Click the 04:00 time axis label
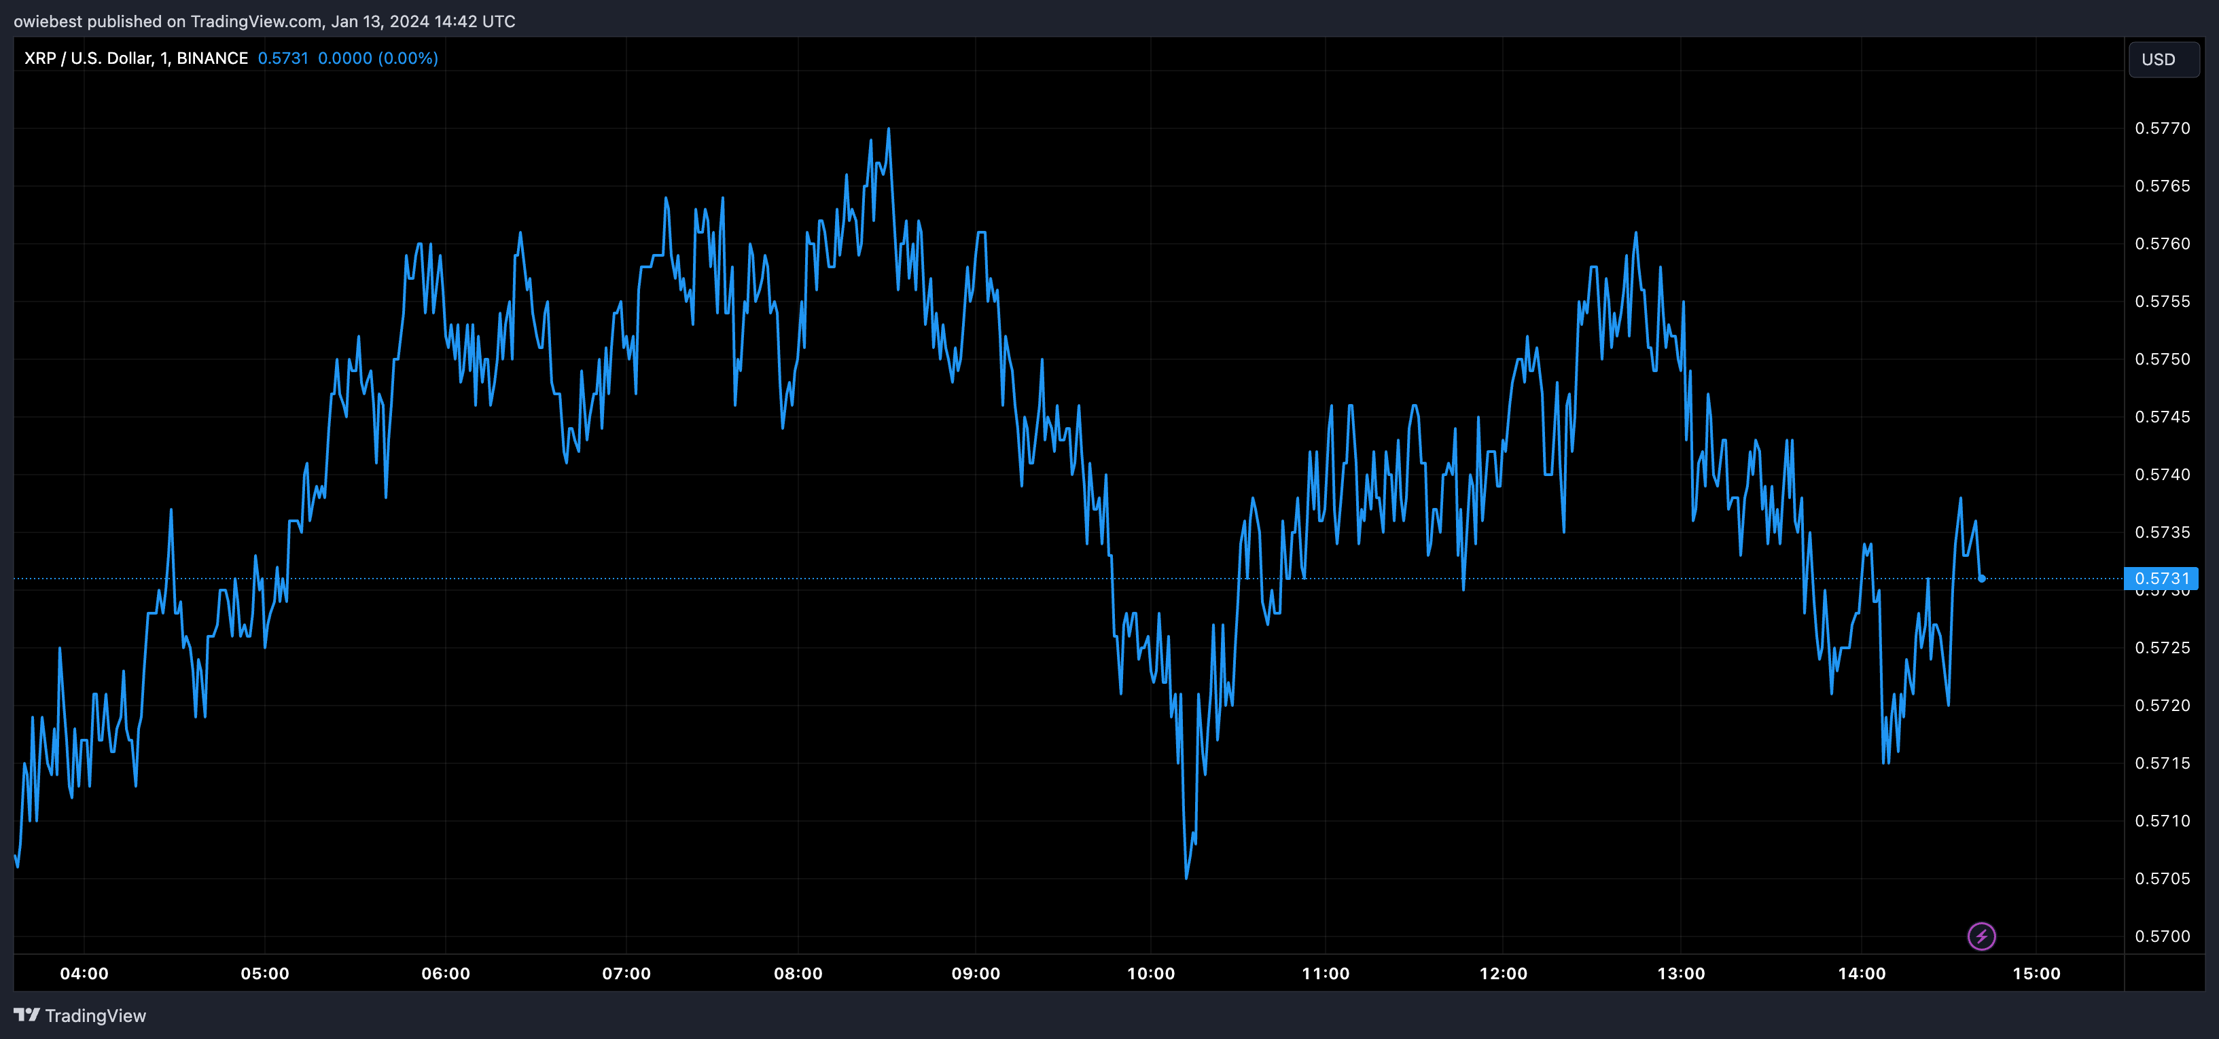 pos(84,974)
